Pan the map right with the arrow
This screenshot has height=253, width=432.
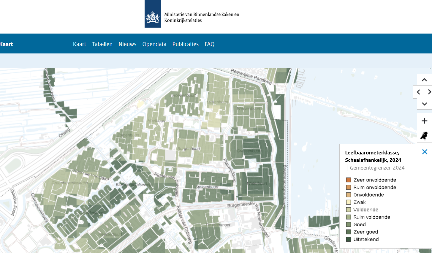[429, 92]
